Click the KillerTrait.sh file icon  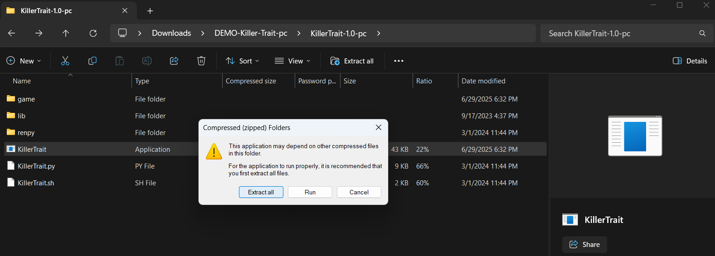[x=11, y=182]
